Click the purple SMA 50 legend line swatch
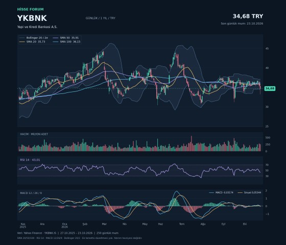 coord(56,38)
